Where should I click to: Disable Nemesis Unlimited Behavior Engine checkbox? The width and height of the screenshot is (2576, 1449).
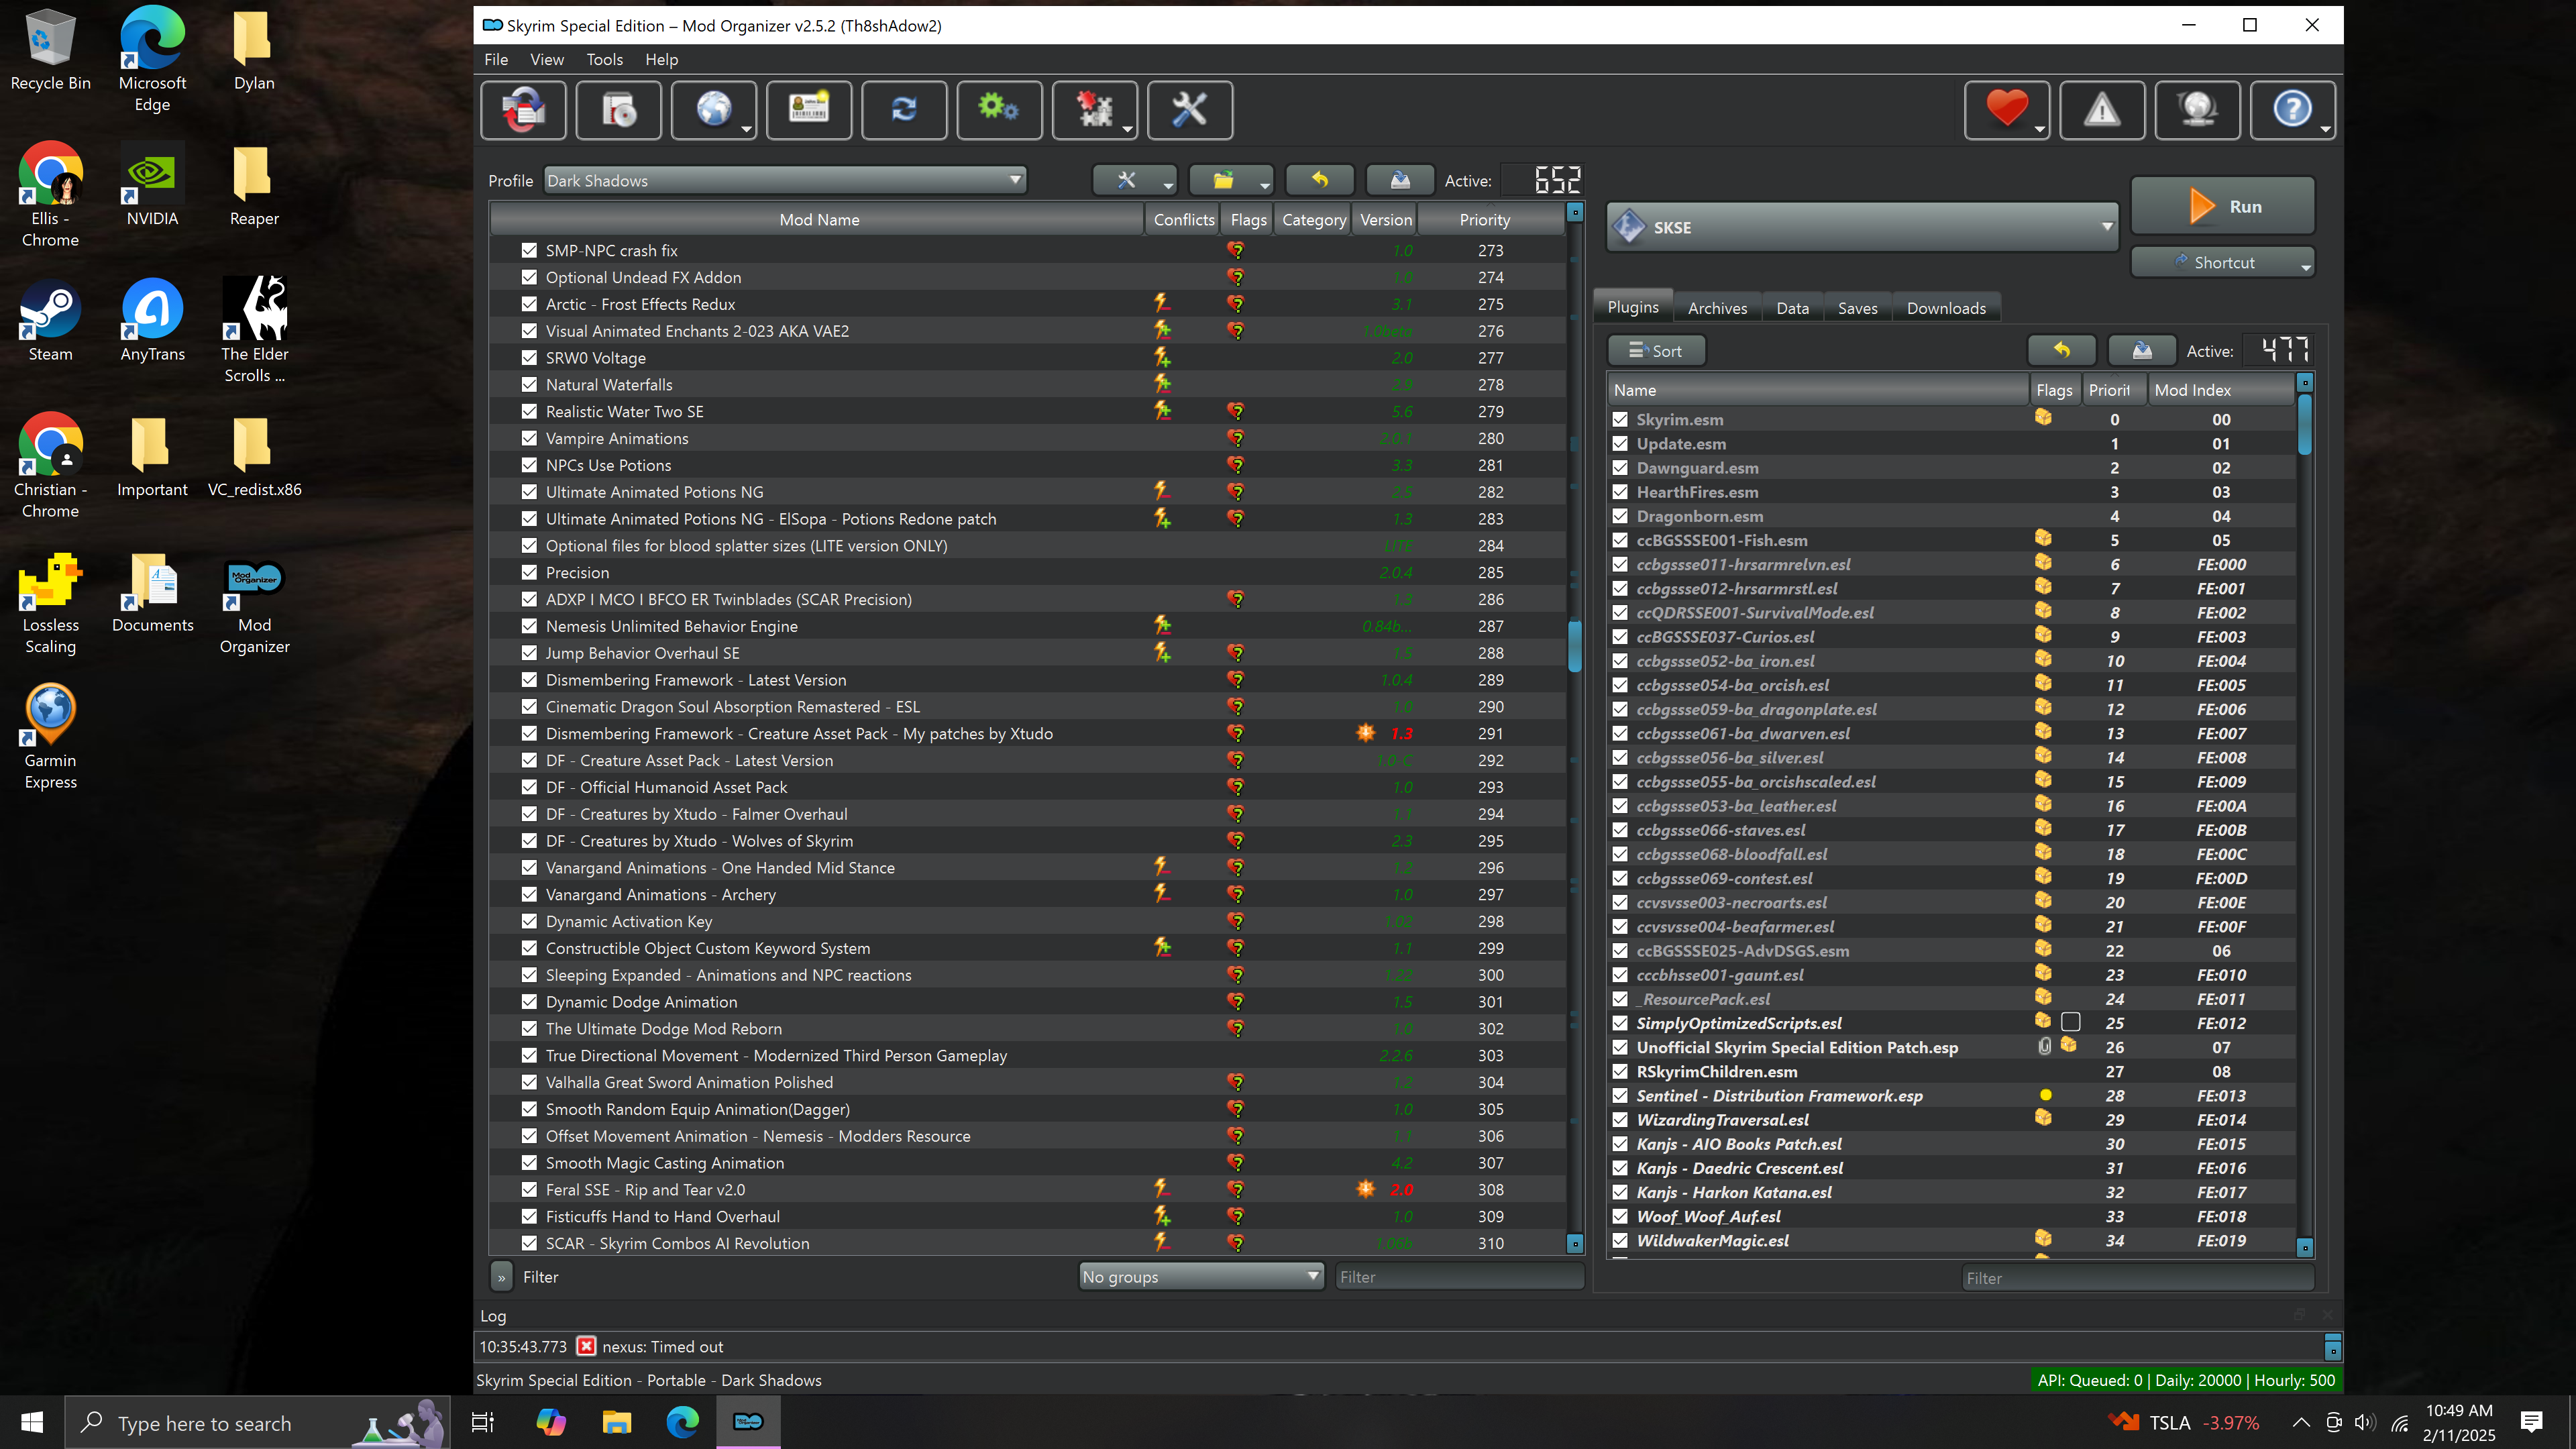(x=529, y=626)
